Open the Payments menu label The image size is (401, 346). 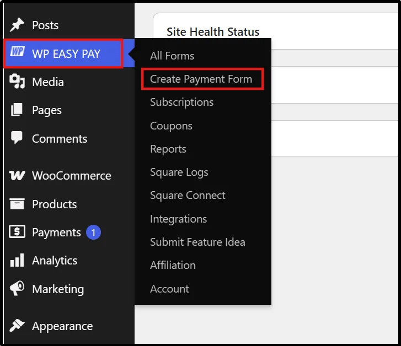pyautogui.click(x=56, y=233)
